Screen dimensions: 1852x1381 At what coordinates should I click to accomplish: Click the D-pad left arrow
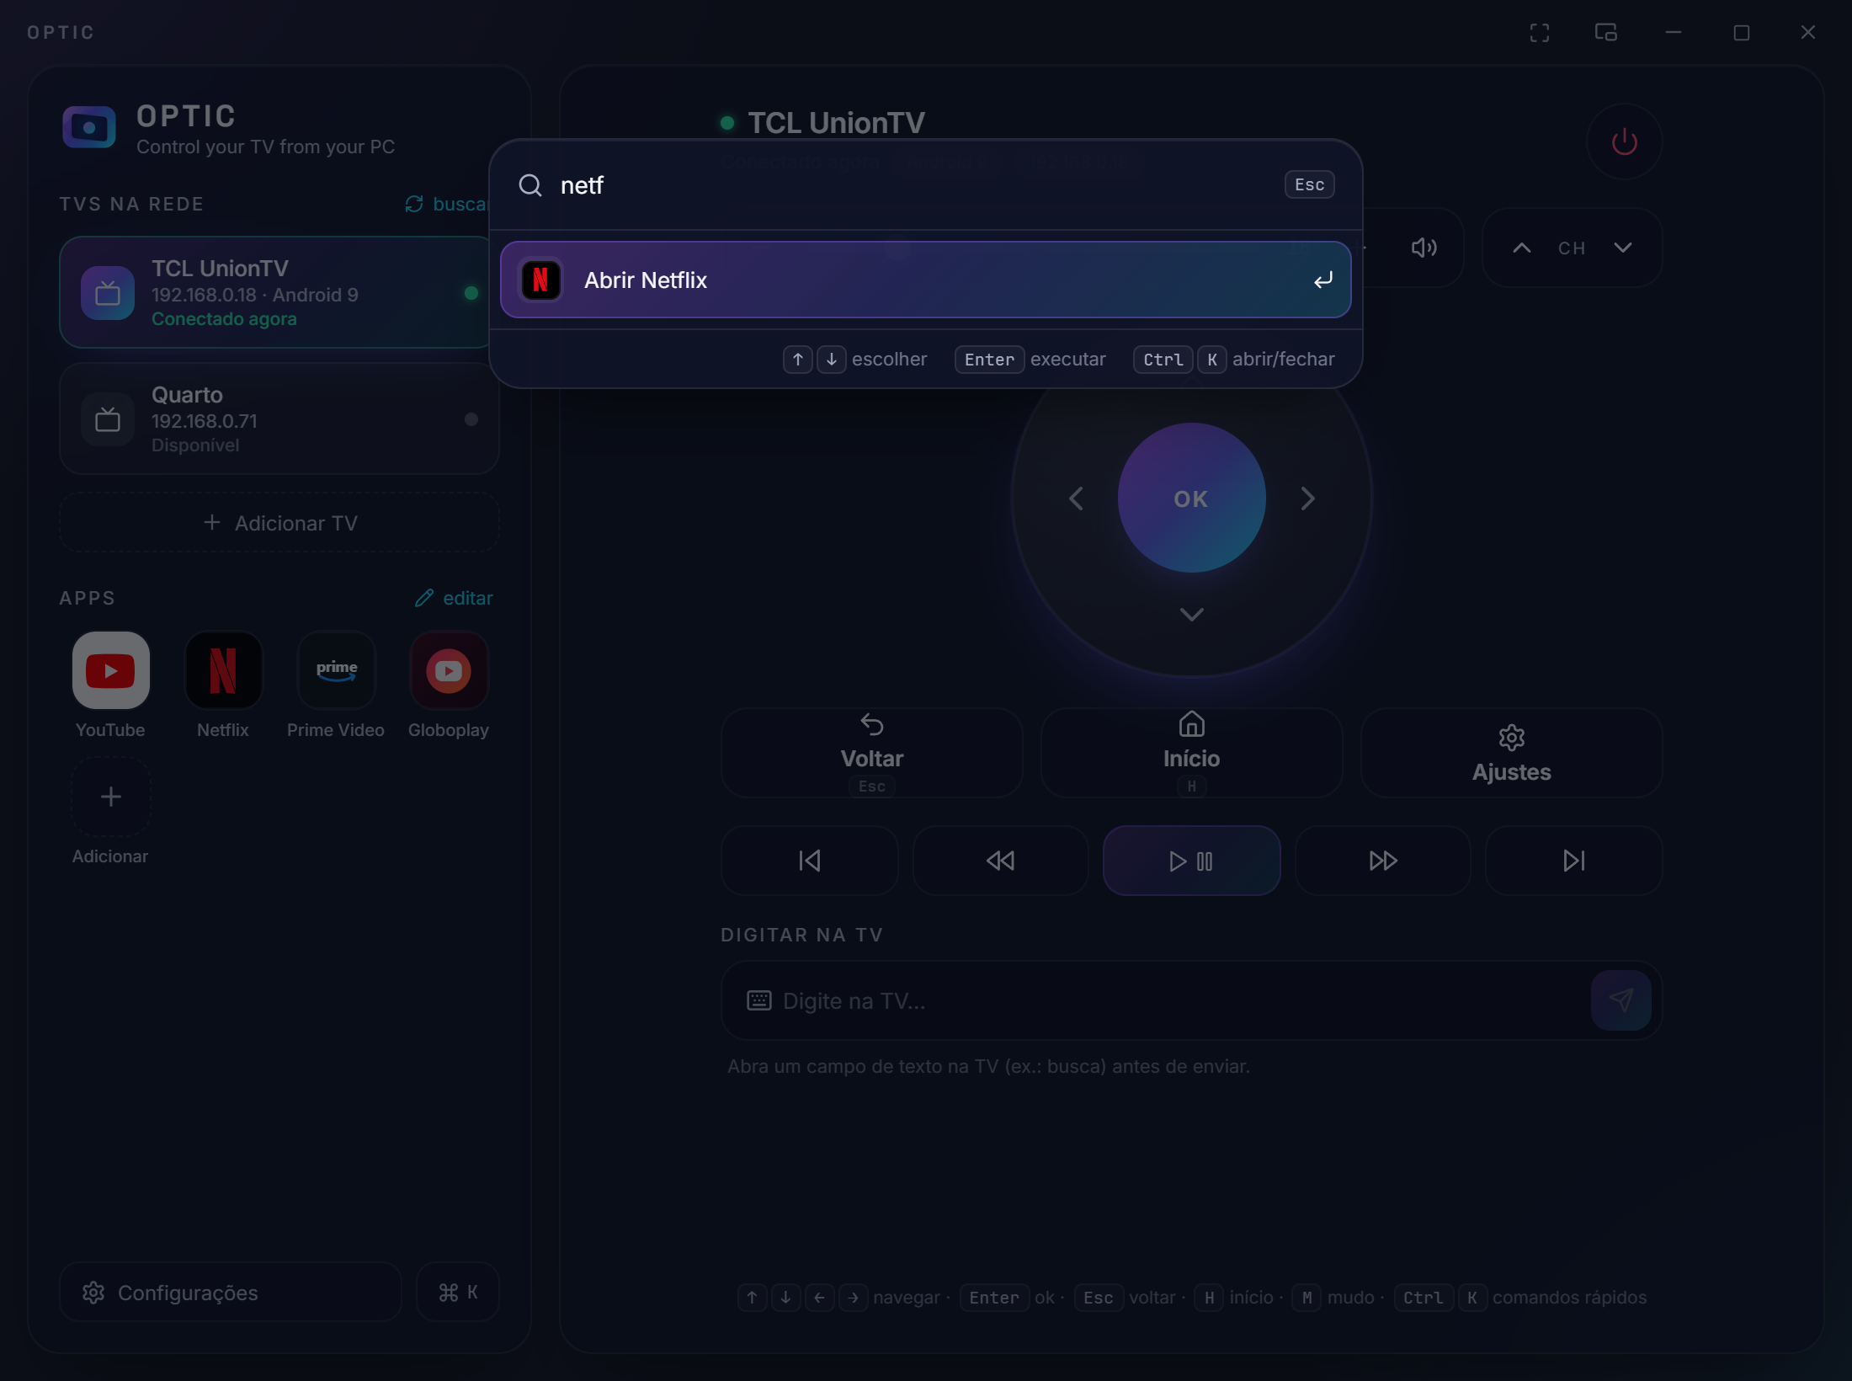point(1076,499)
